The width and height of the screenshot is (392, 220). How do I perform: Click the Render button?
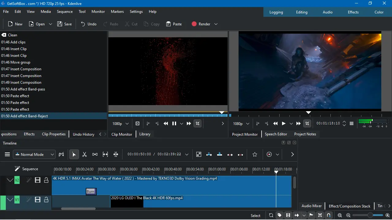click(x=201, y=24)
